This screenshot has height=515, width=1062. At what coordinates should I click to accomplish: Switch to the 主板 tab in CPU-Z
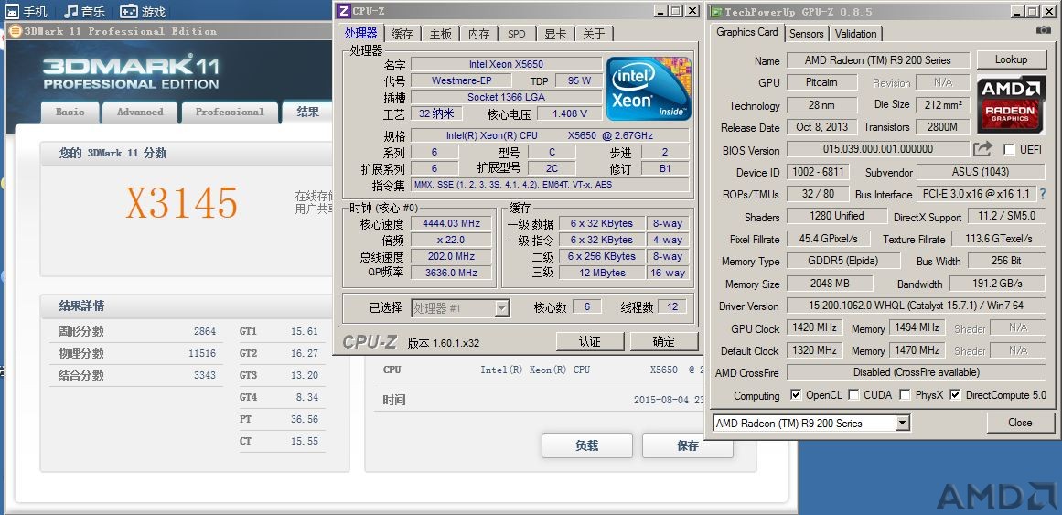point(440,34)
